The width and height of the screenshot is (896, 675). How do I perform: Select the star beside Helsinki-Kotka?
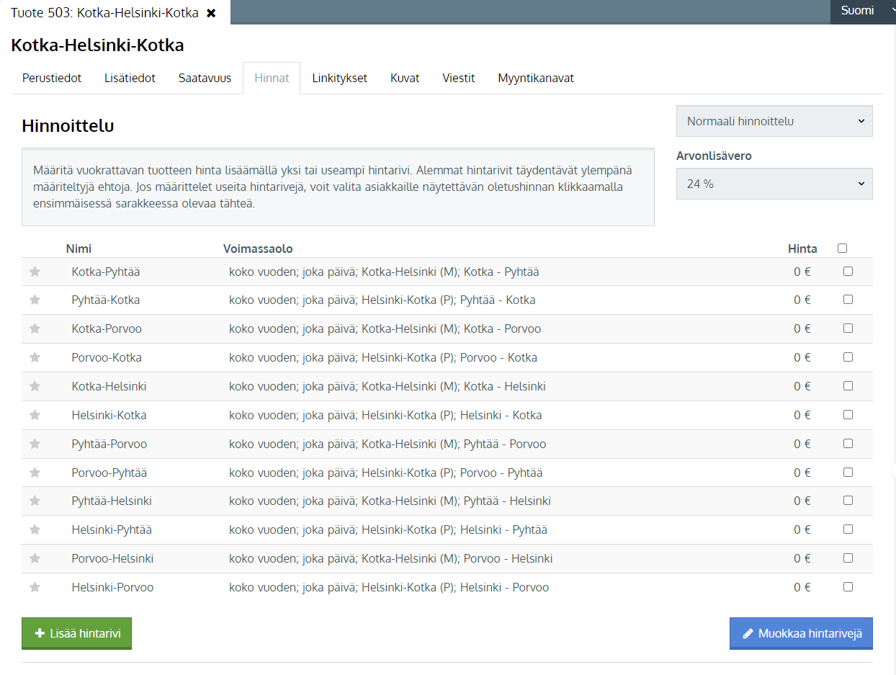pyautogui.click(x=35, y=415)
